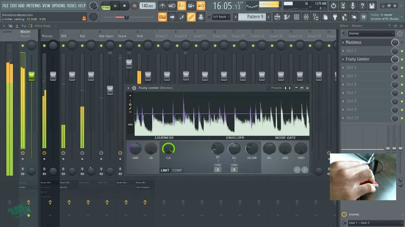
Task: Toggle the loop recording icon
Action: click(x=201, y=6)
